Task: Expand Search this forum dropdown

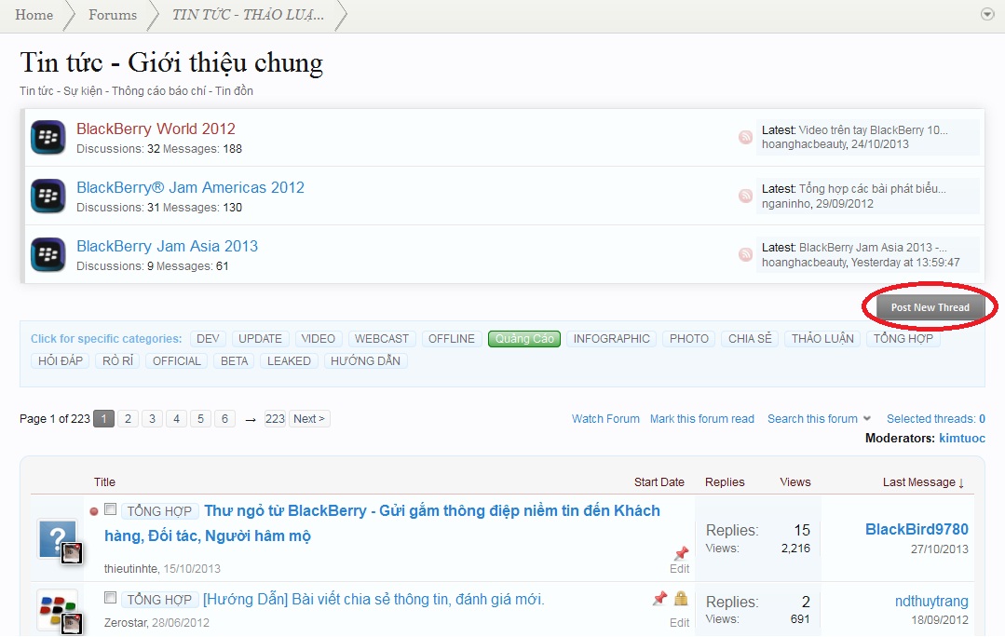Action: coord(819,418)
